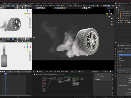
Task: Open the Layout workspace tab
Action: click(x=4, y=4)
